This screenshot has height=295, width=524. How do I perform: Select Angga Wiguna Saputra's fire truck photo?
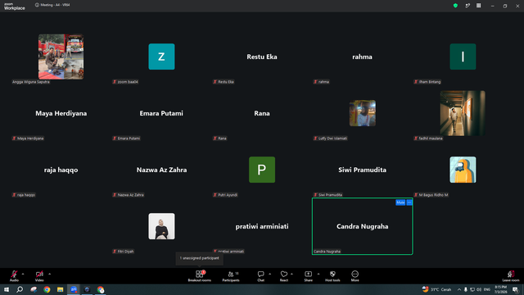(61, 57)
